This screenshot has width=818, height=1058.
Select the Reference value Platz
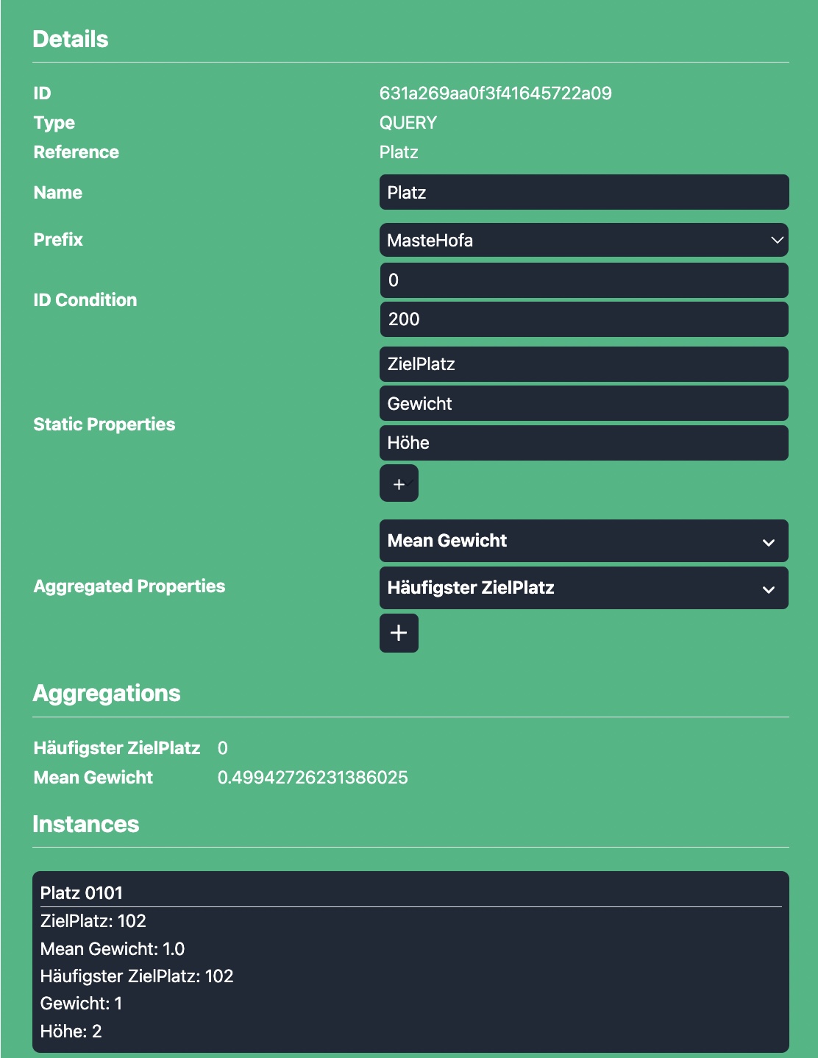399,152
